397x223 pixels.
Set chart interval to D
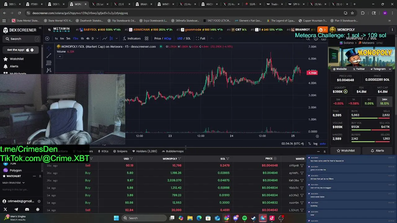[92, 38]
